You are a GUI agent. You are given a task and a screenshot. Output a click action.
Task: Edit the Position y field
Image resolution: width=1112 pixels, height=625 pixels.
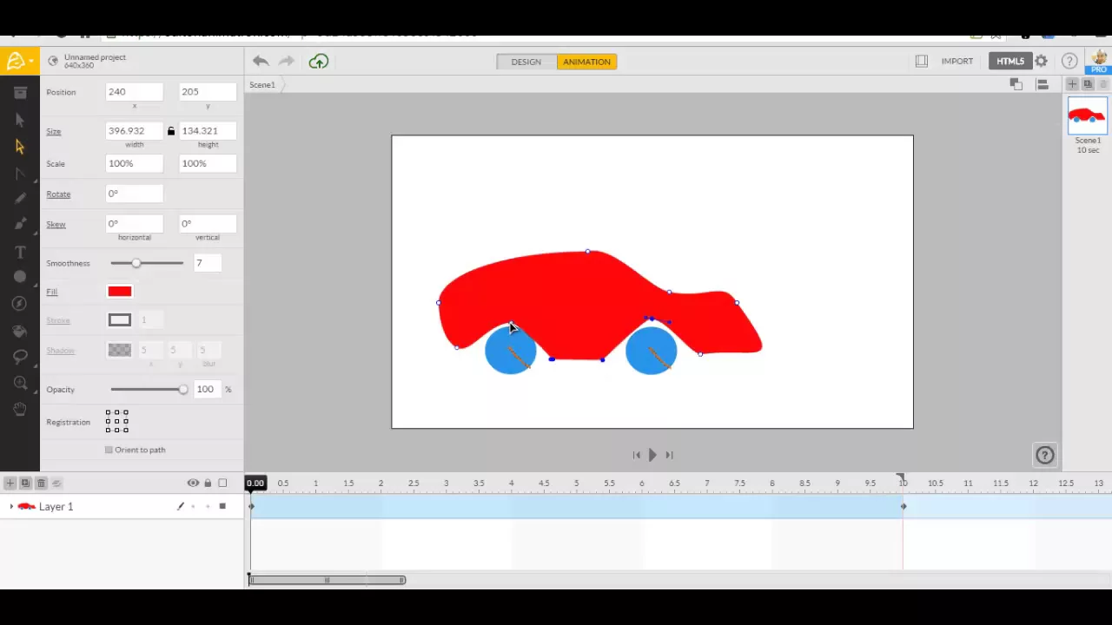point(207,91)
